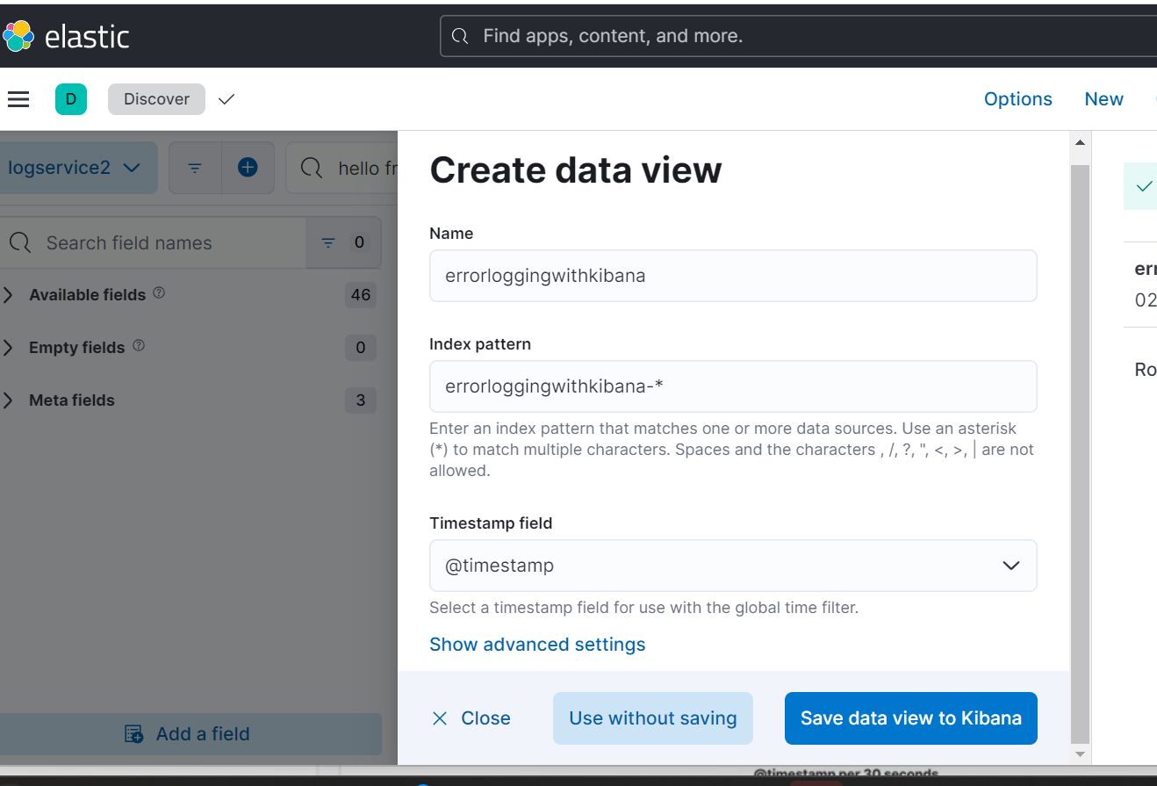Open the Options menu
This screenshot has height=786, width=1157.
pyautogui.click(x=1017, y=98)
